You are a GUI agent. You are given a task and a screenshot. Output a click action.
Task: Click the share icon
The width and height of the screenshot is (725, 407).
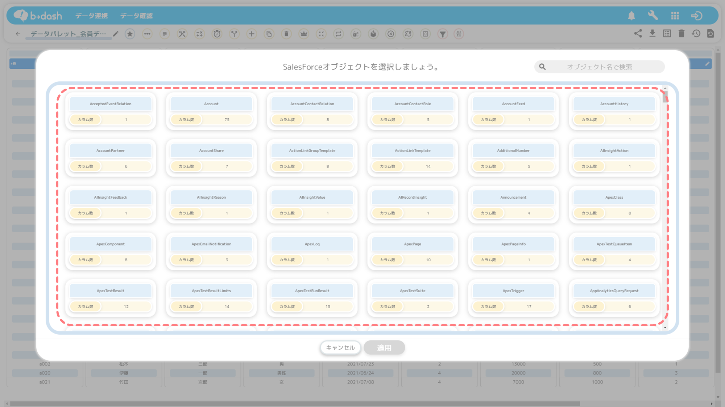[638, 33]
